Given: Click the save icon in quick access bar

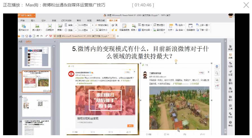Looking at the screenshot, I should pyautogui.click(x=23, y=36).
